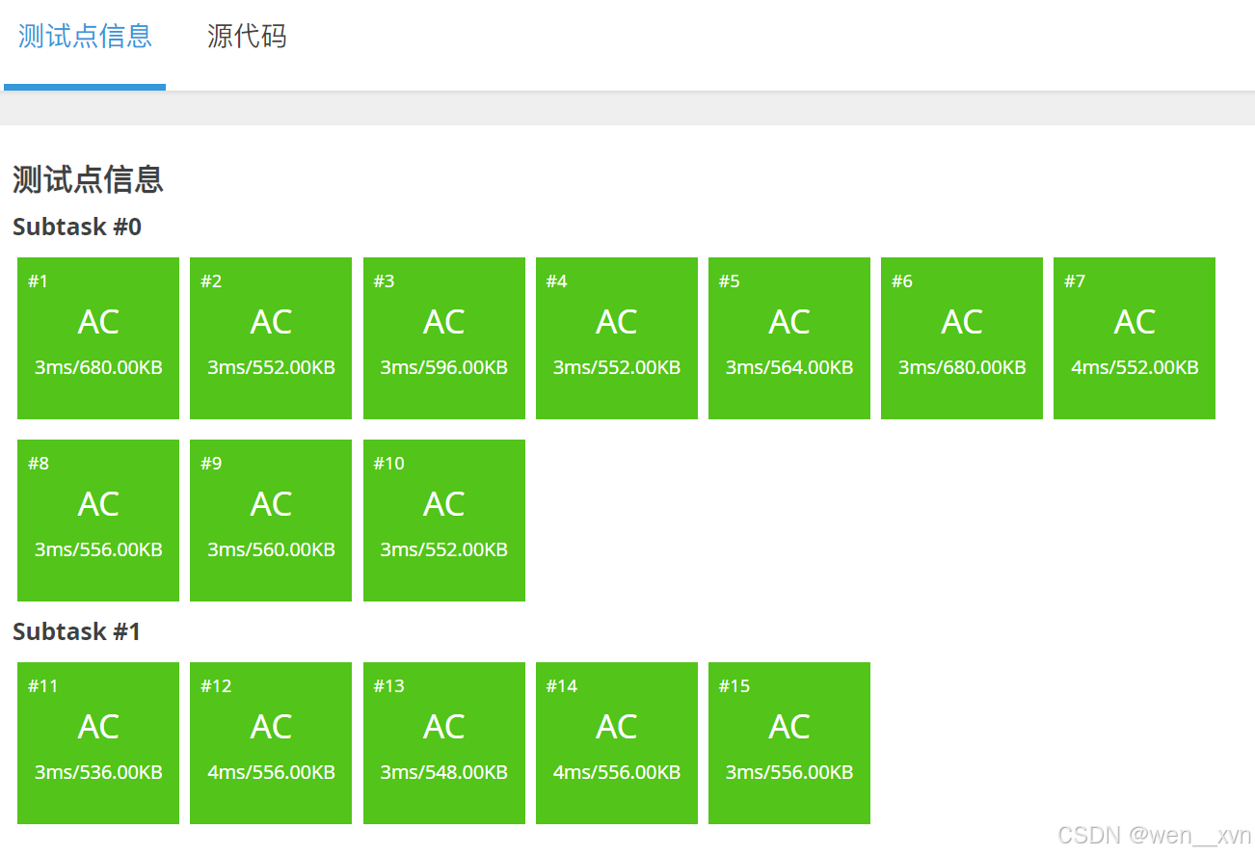1255x856 pixels.
Task: Select the last tile of Subtask #0
Action: click(x=443, y=521)
